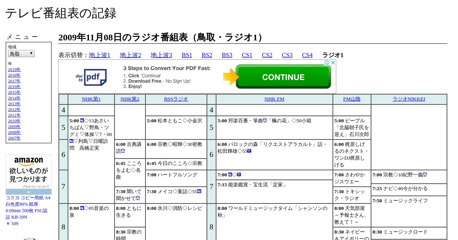Click the 7:30 トキシック・ラジオ entry
The height and width of the screenshot is (240, 458).
click(x=352, y=195)
